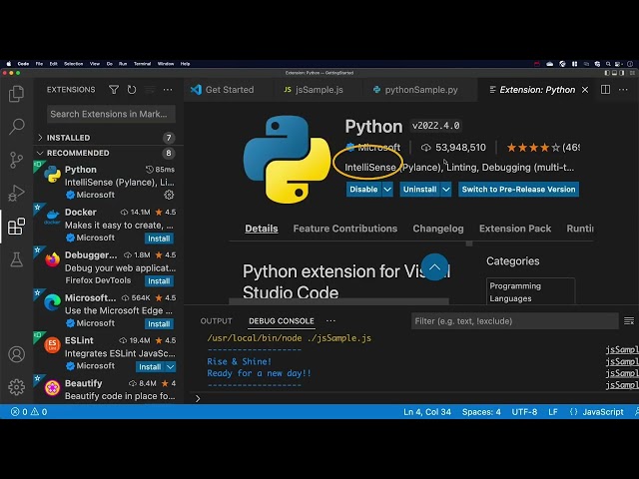This screenshot has height=479, width=639.
Task: Change end of line via LF
Action: coord(553,412)
